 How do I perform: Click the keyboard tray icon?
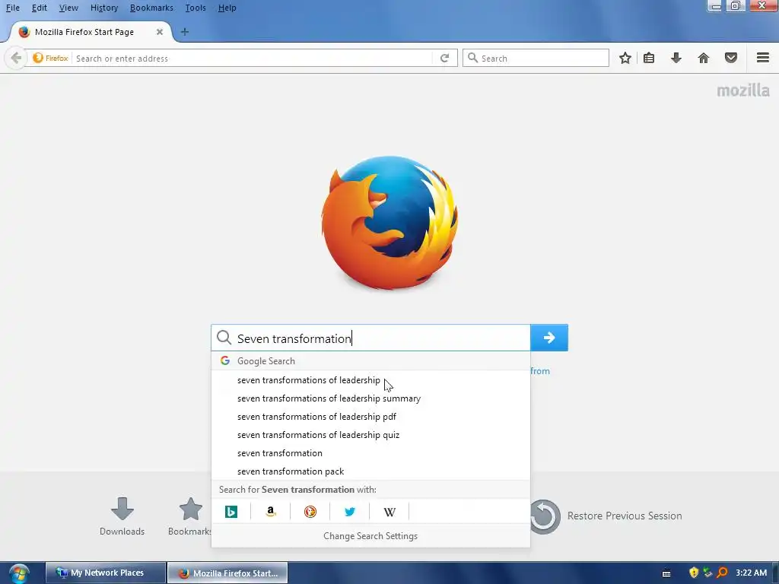(666, 573)
